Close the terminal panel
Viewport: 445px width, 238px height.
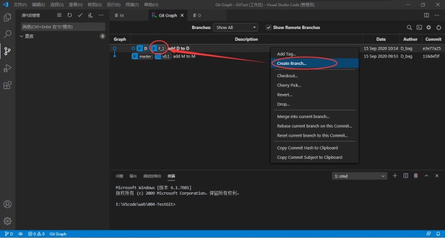coord(437,176)
